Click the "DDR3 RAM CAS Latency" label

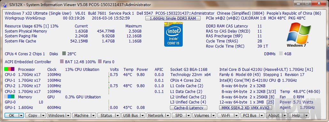(x=227, y=26)
